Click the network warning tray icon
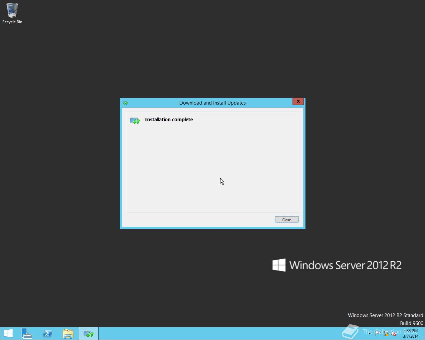 (x=386, y=333)
